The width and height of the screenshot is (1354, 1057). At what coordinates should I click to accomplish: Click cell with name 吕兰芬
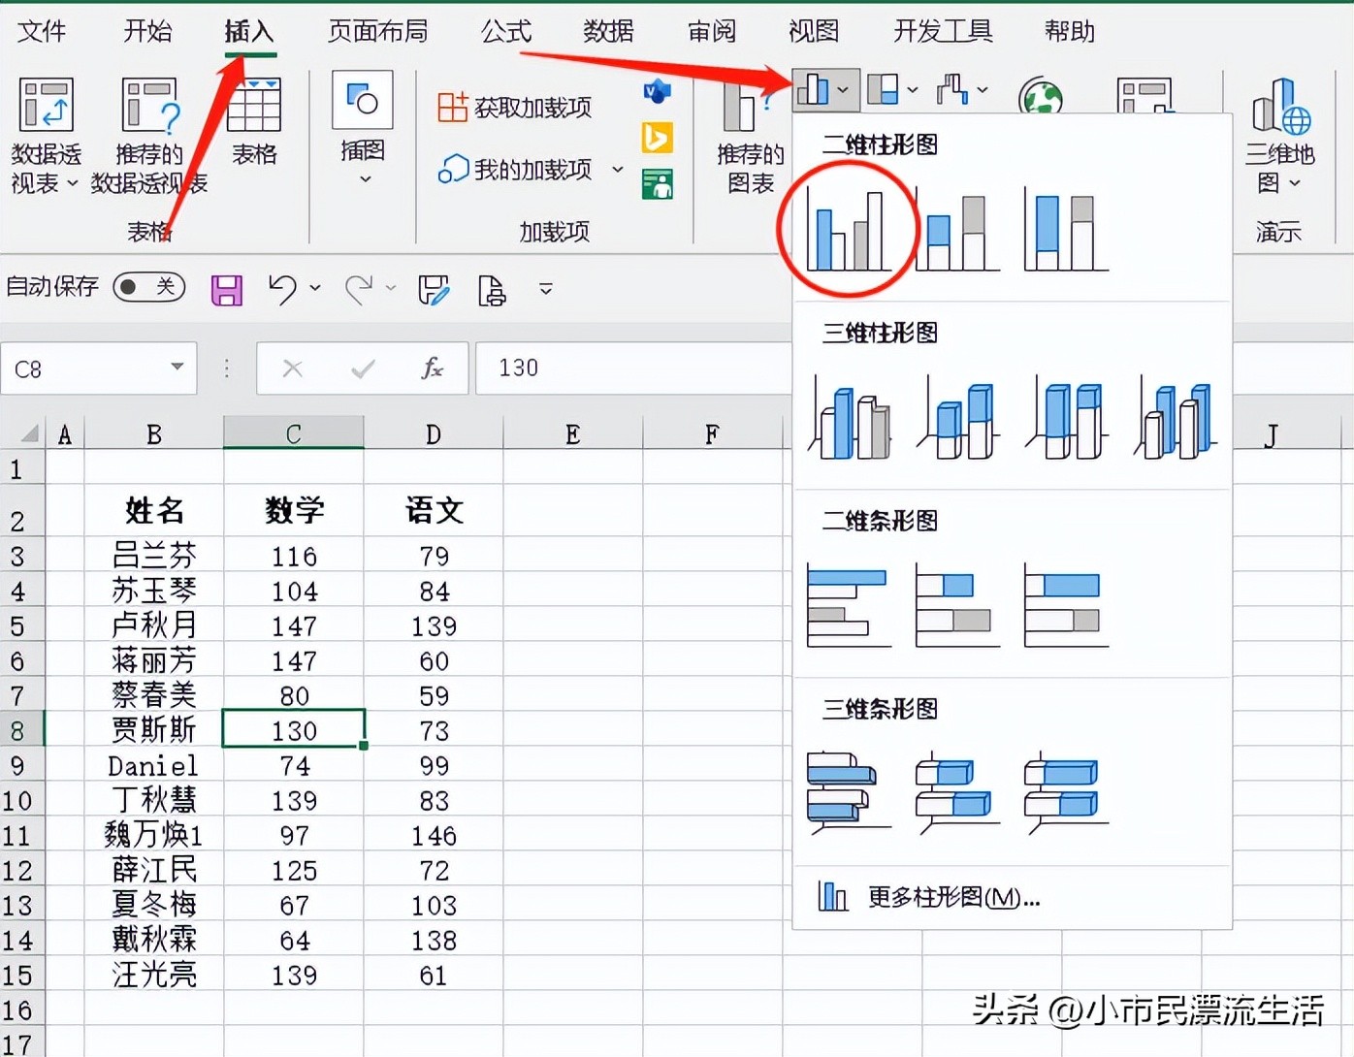(x=154, y=555)
